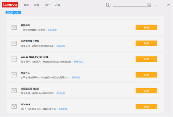
Task: Click the Adobe Flash Player for IE title
Action: click(x=35, y=57)
